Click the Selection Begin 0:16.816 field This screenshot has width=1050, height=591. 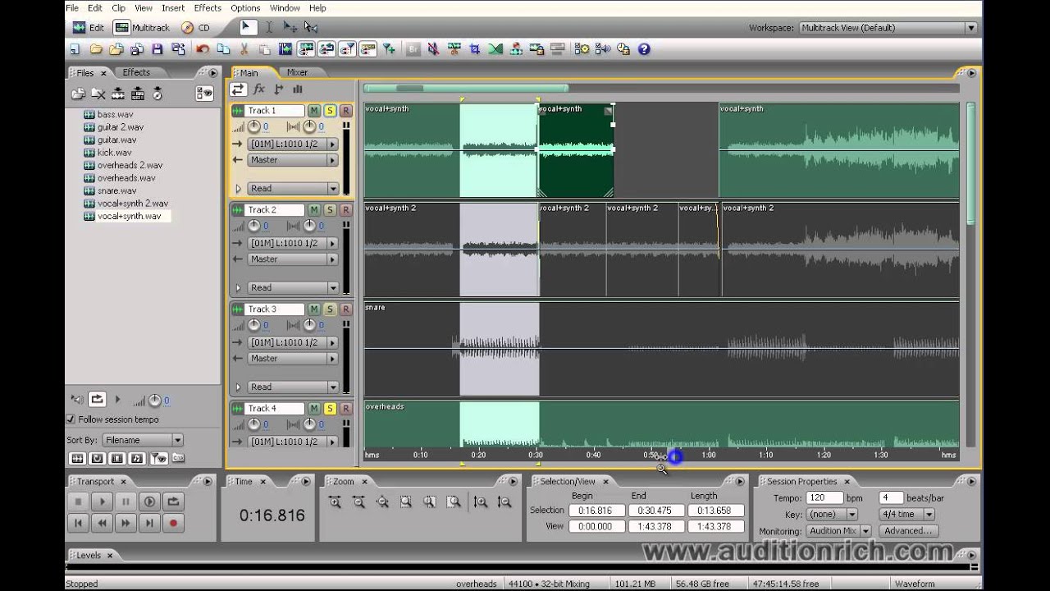tap(596, 511)
